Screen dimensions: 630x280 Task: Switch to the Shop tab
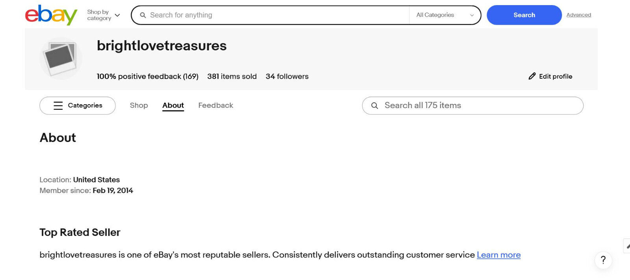point(139,105)
